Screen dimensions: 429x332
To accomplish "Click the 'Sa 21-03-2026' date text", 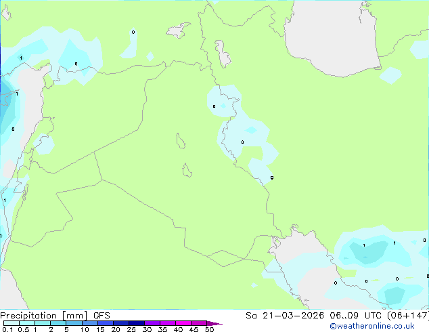I will point(285,316).
